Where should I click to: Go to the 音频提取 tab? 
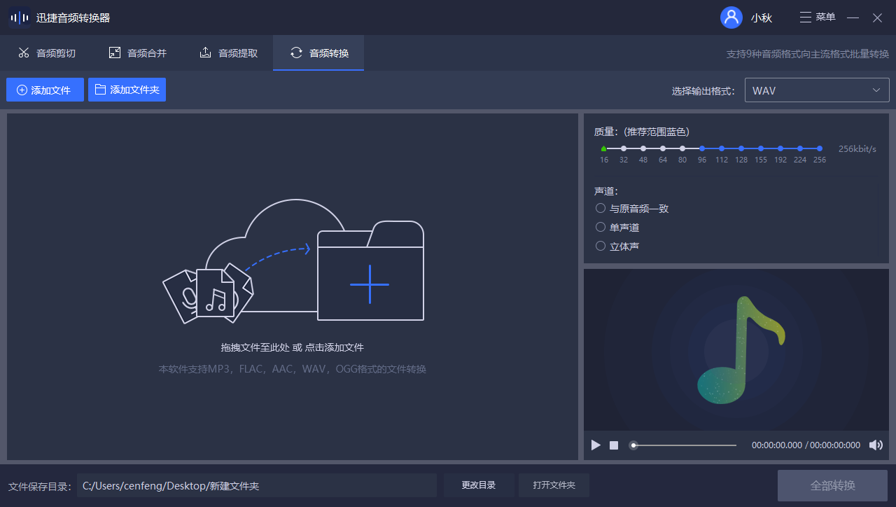(x=227, y=53)
